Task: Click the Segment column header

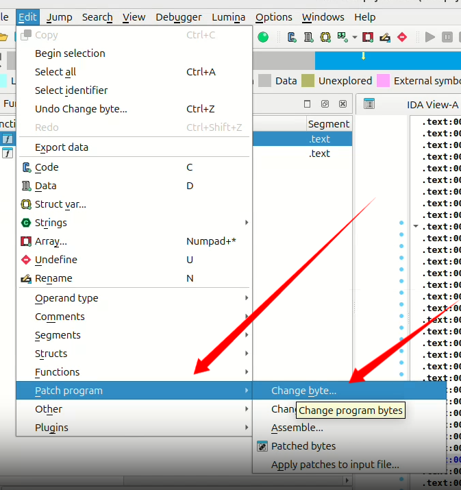Action: tap(329, 124)
